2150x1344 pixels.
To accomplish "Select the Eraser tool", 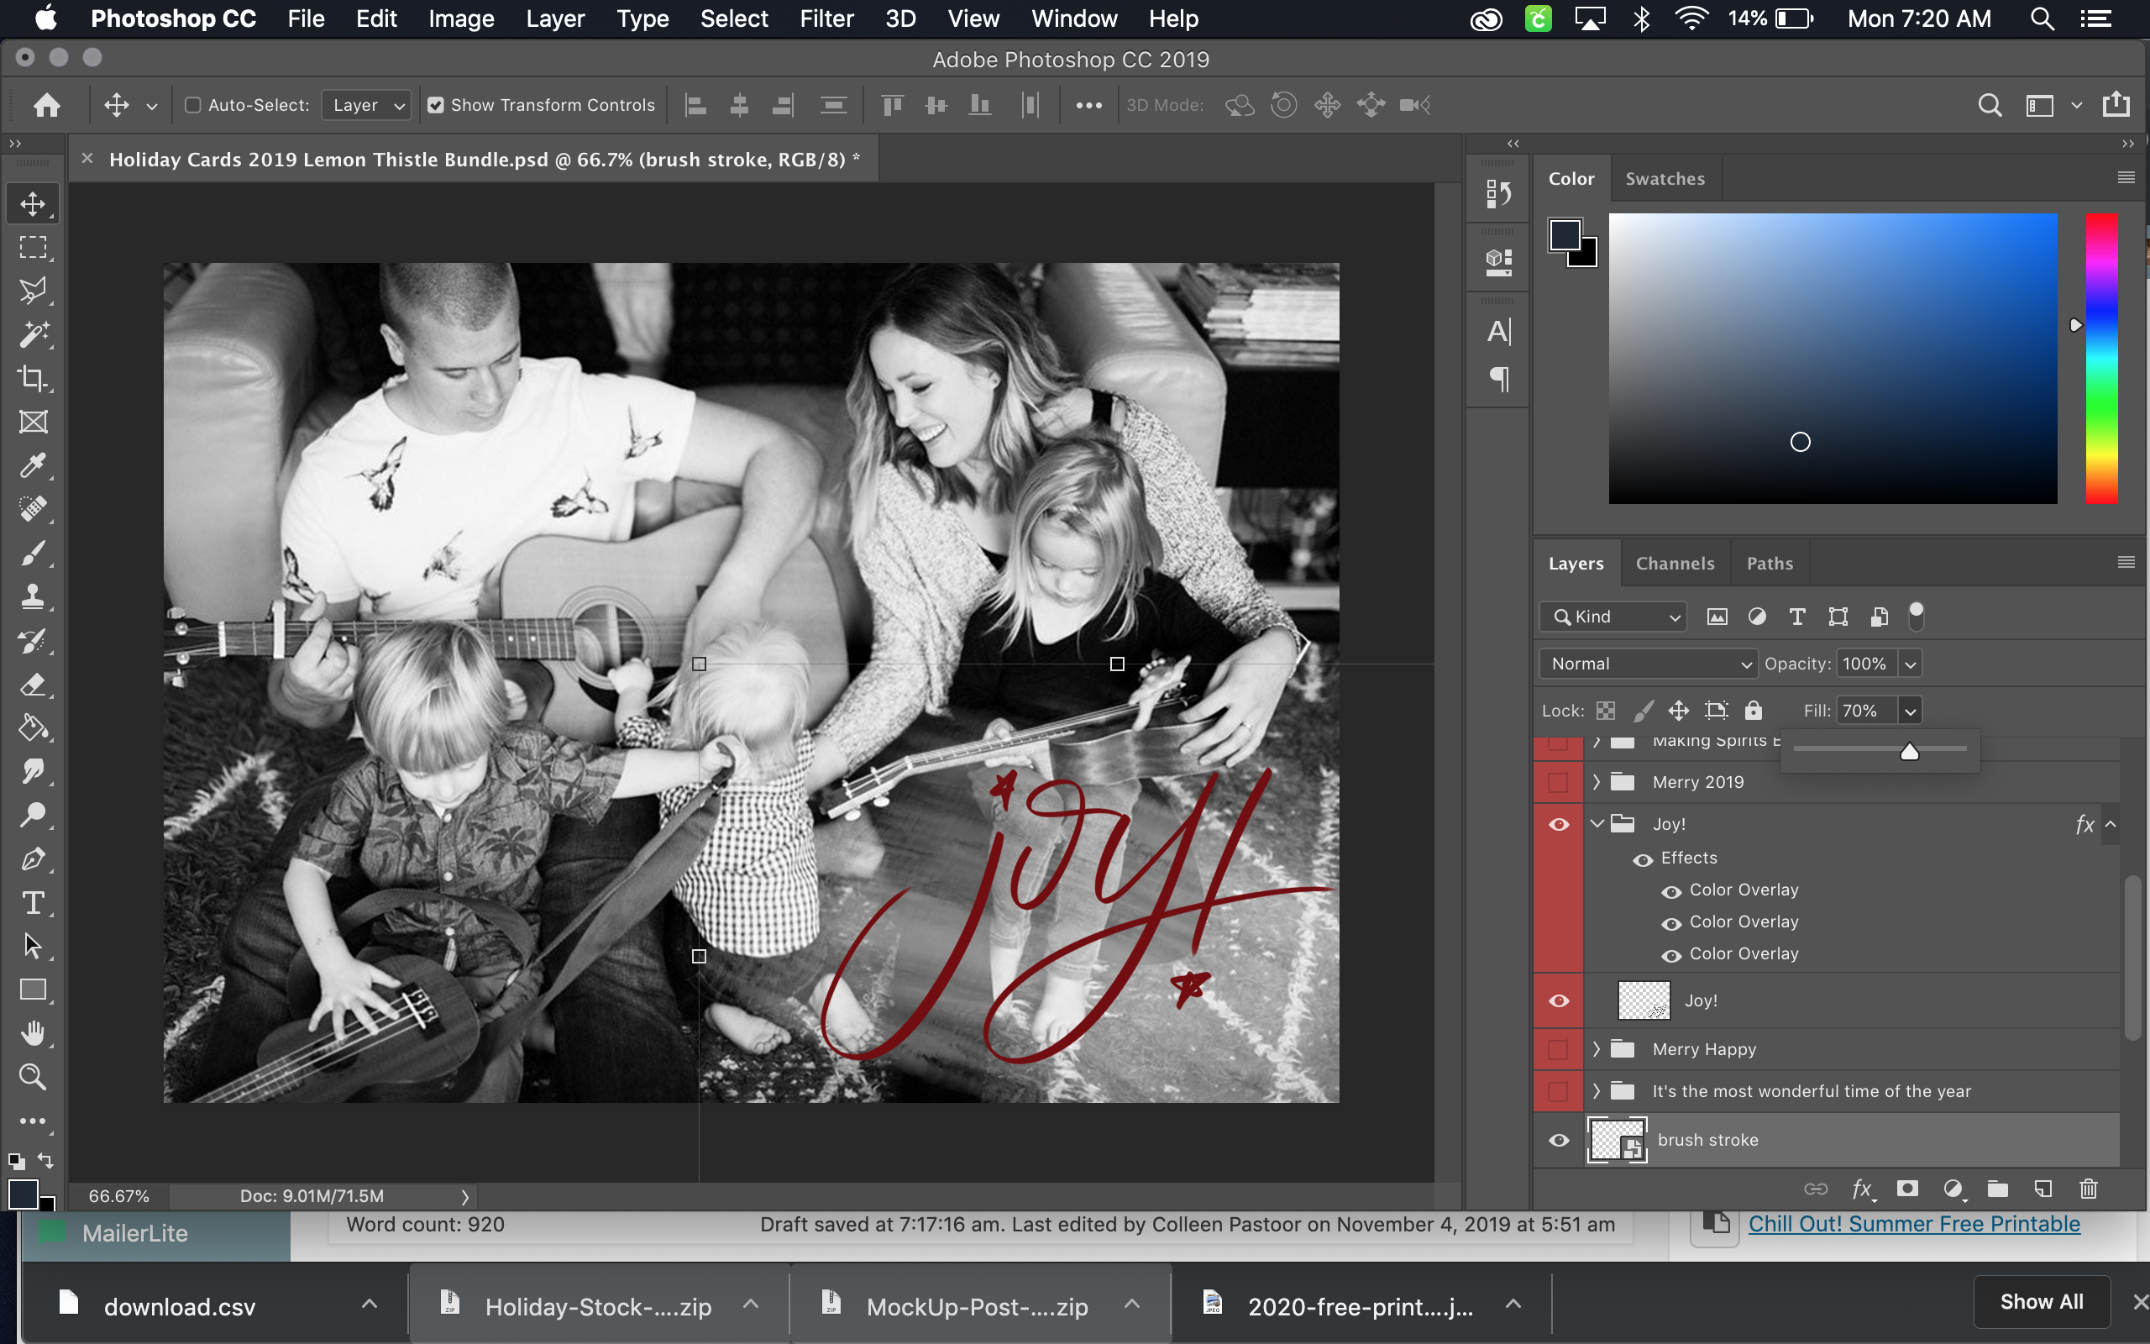I will [x=34, y=685].
